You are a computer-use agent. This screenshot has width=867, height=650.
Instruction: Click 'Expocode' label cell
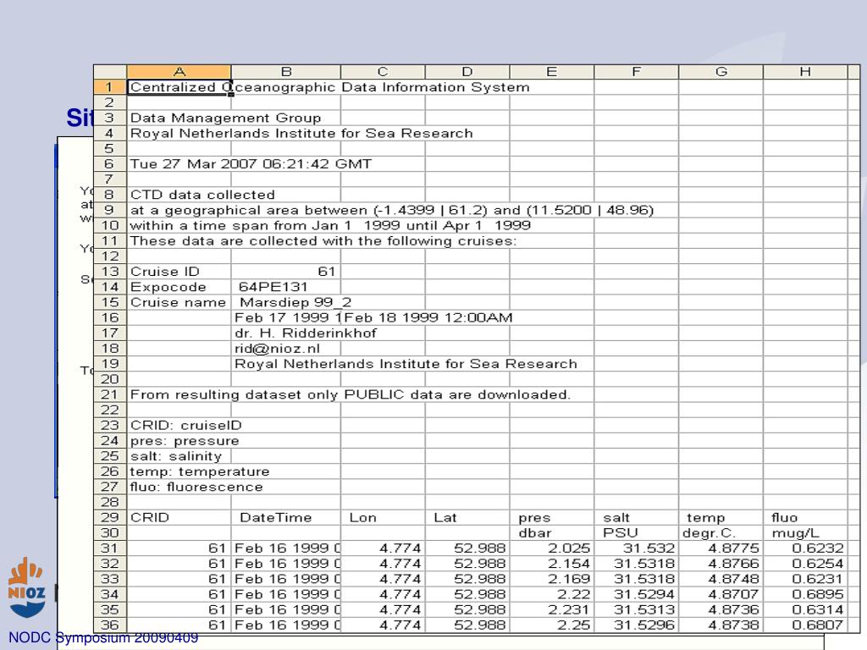click(168, 288)
